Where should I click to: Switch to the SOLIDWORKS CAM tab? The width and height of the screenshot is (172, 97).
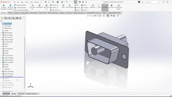coord(114,13)
